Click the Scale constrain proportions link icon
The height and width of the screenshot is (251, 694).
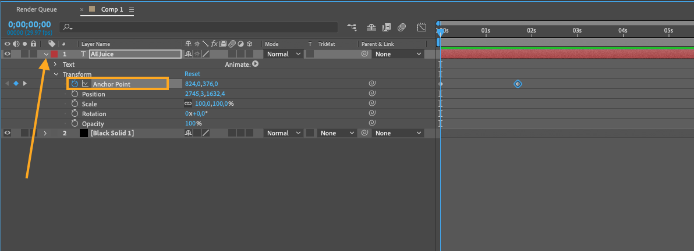188,104
